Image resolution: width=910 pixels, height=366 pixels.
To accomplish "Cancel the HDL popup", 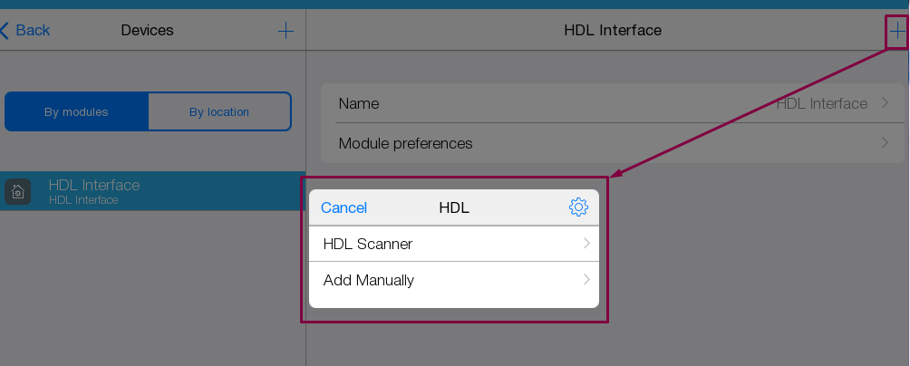I will point(344,207).
